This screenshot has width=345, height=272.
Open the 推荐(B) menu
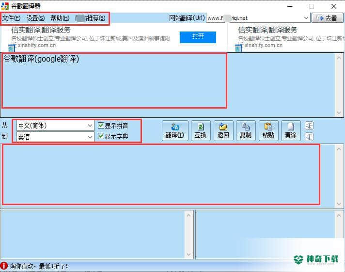point(90,18)
